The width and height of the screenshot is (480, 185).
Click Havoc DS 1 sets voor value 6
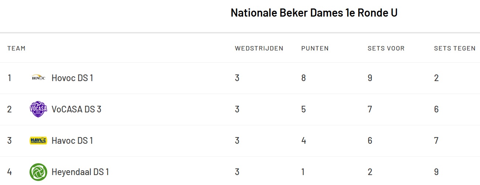click(370, 141)
